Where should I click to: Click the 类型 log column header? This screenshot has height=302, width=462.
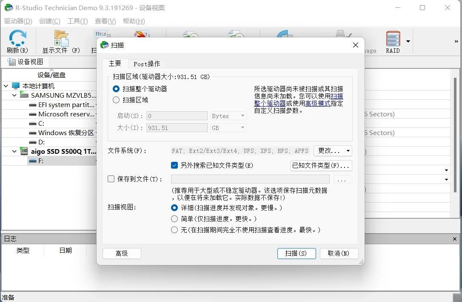[x=23, y=251]
